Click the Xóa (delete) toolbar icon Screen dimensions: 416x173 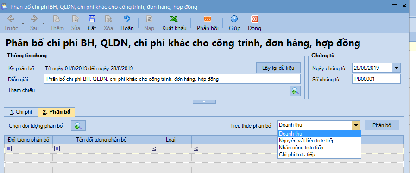pyautogui.click(x=108, y=19)
